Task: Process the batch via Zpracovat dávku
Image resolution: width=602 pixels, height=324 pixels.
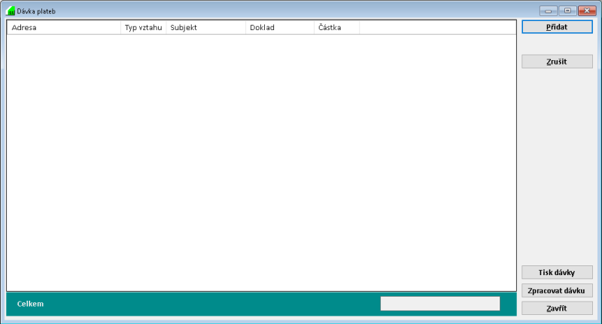Action: pos(557,290)
